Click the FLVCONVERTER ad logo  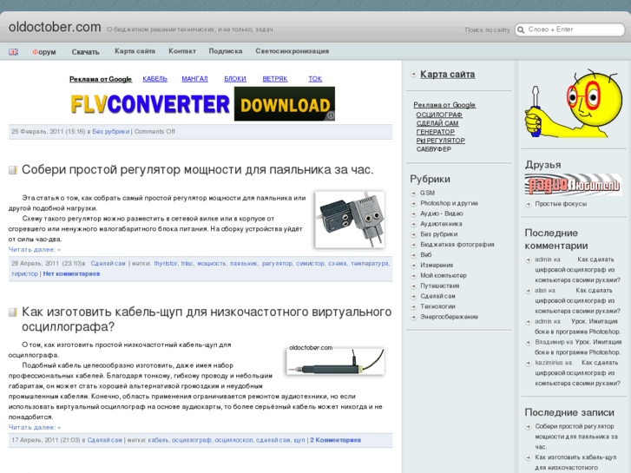pos(149,104)
